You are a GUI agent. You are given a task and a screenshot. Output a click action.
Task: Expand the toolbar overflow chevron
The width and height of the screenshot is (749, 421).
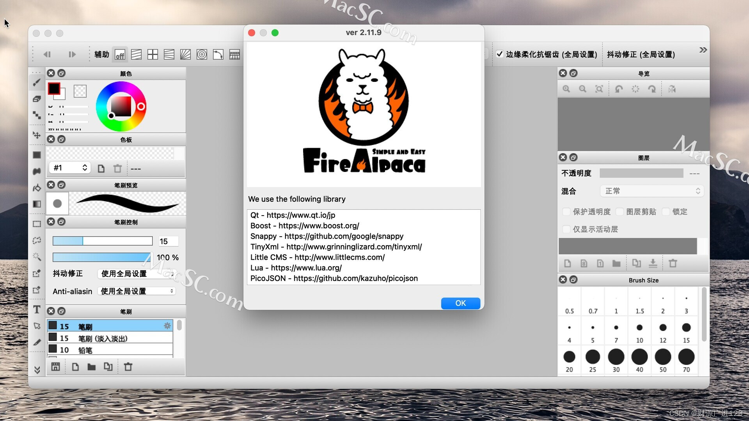[x=703, y=50]
